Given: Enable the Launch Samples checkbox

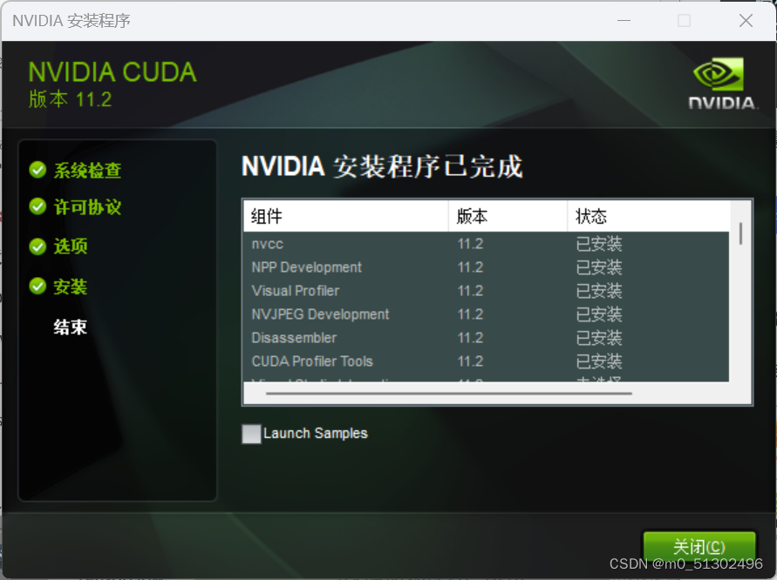Looking at the screenshot, I should 251,434.
